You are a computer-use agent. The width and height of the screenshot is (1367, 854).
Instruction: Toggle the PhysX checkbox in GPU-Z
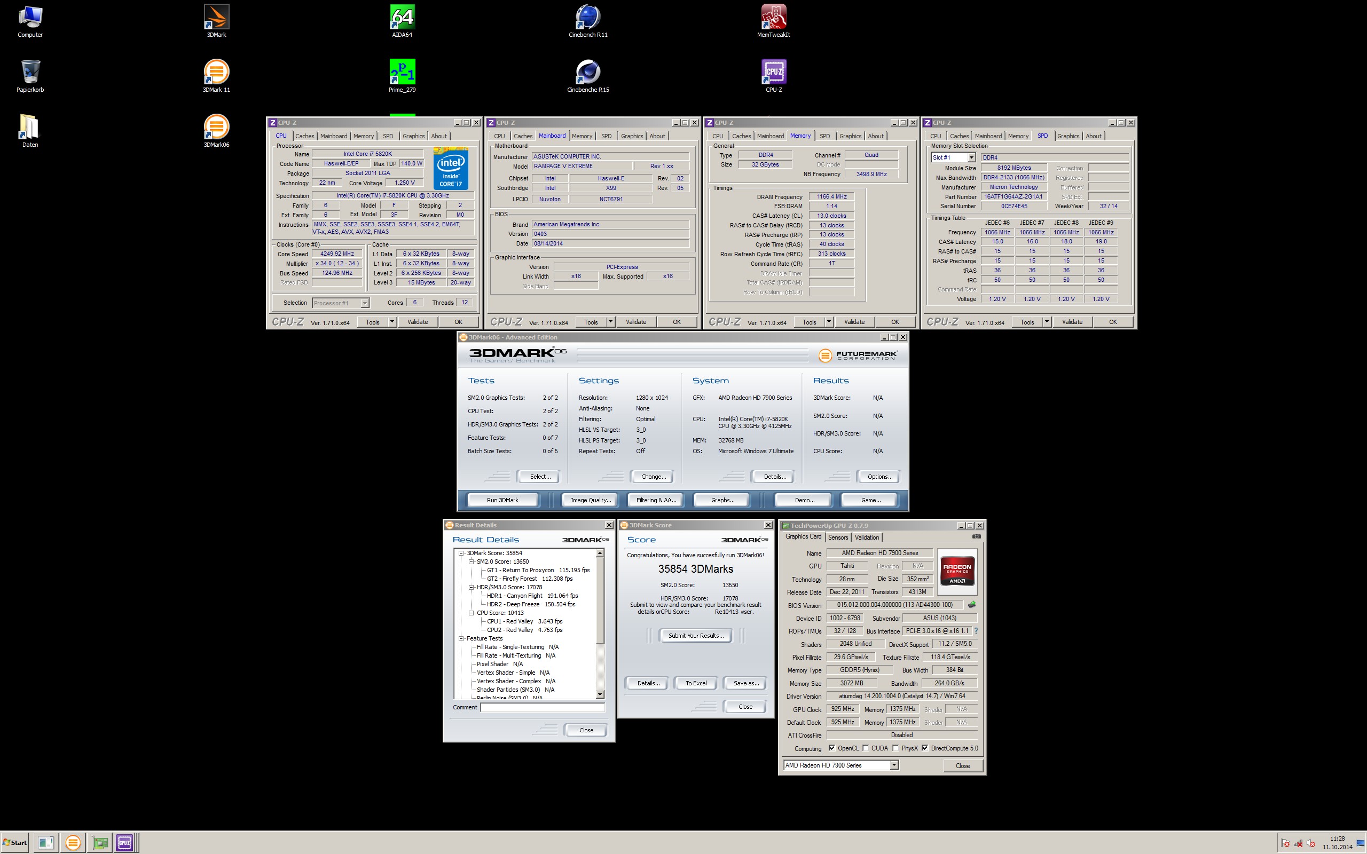pyautogui.click(x=895, y=748)
